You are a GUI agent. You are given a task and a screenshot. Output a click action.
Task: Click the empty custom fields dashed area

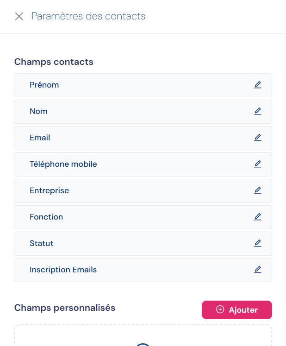pos(143,336)
